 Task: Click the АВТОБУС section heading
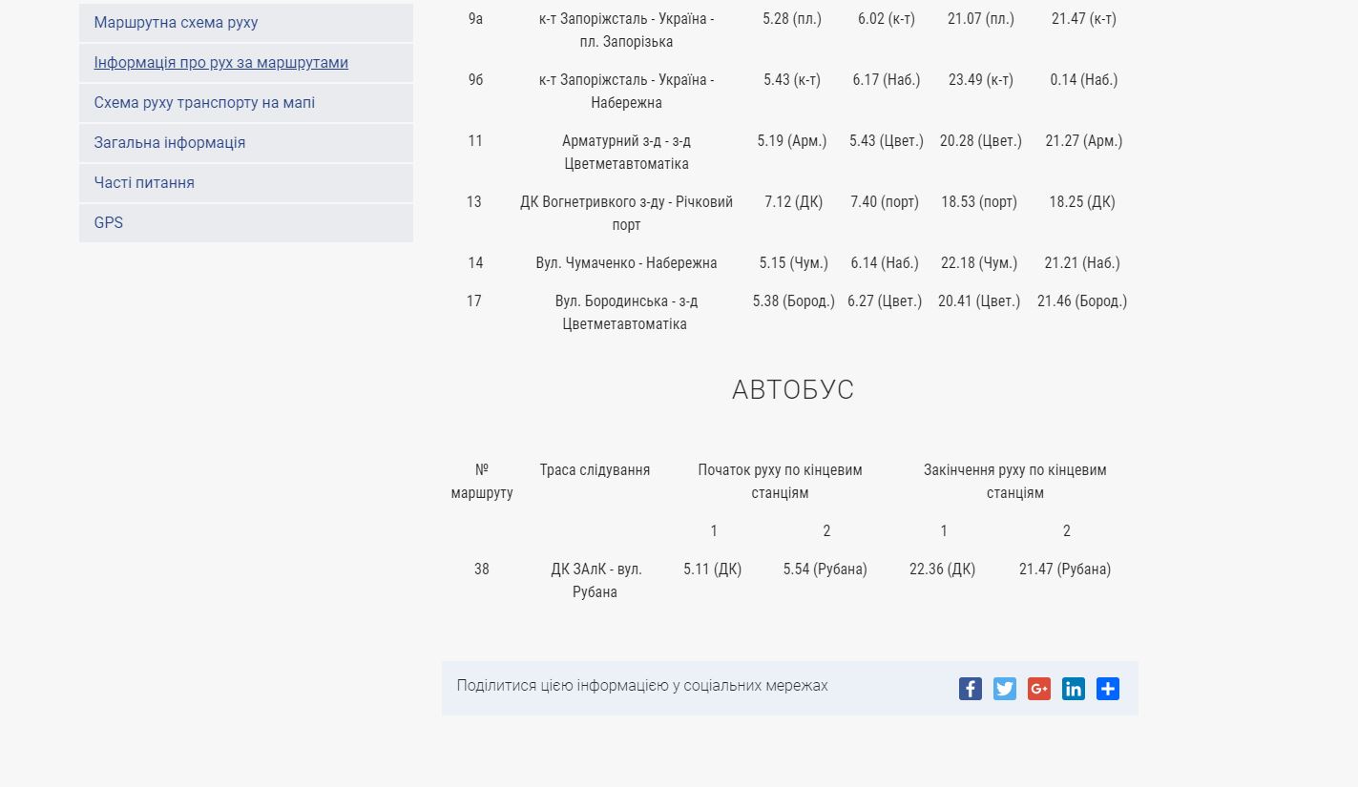pos(792,390)
